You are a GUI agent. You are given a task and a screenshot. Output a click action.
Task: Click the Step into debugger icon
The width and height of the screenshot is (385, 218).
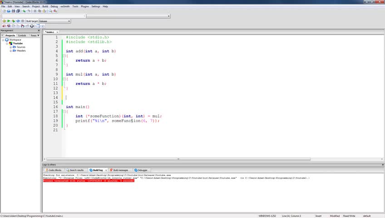[x=23, y=26]
